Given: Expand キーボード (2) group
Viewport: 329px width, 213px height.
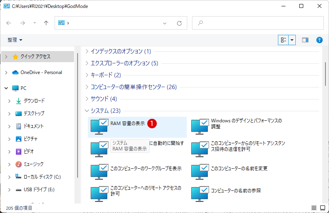Looking at the screenshot, I should 87,75.
